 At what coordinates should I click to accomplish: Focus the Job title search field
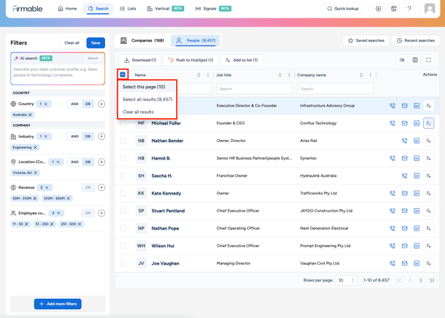click(255, 89)
